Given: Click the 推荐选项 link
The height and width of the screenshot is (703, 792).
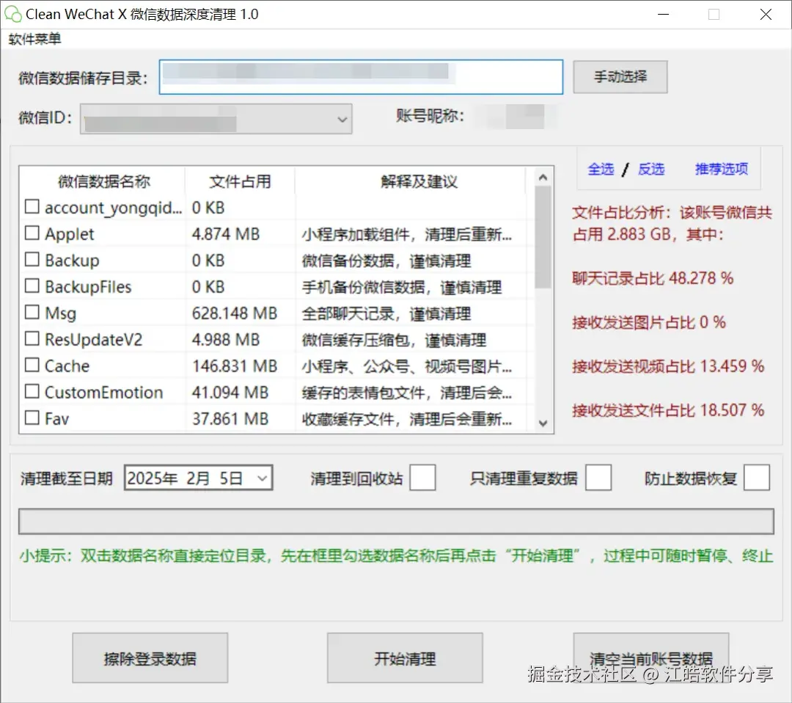Looking at the screenshot, I should click(721, 169).
